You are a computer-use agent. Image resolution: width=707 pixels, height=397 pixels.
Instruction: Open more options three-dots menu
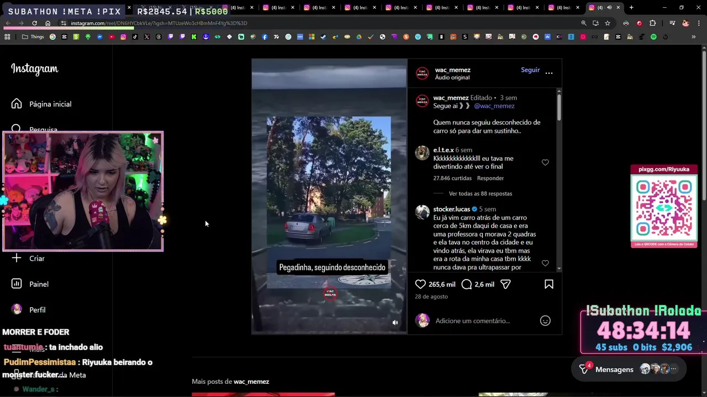(549, 73)
